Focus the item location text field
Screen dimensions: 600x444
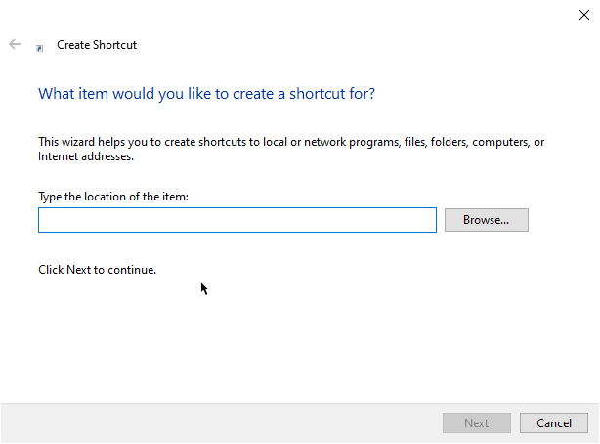[x=236, y=220]
